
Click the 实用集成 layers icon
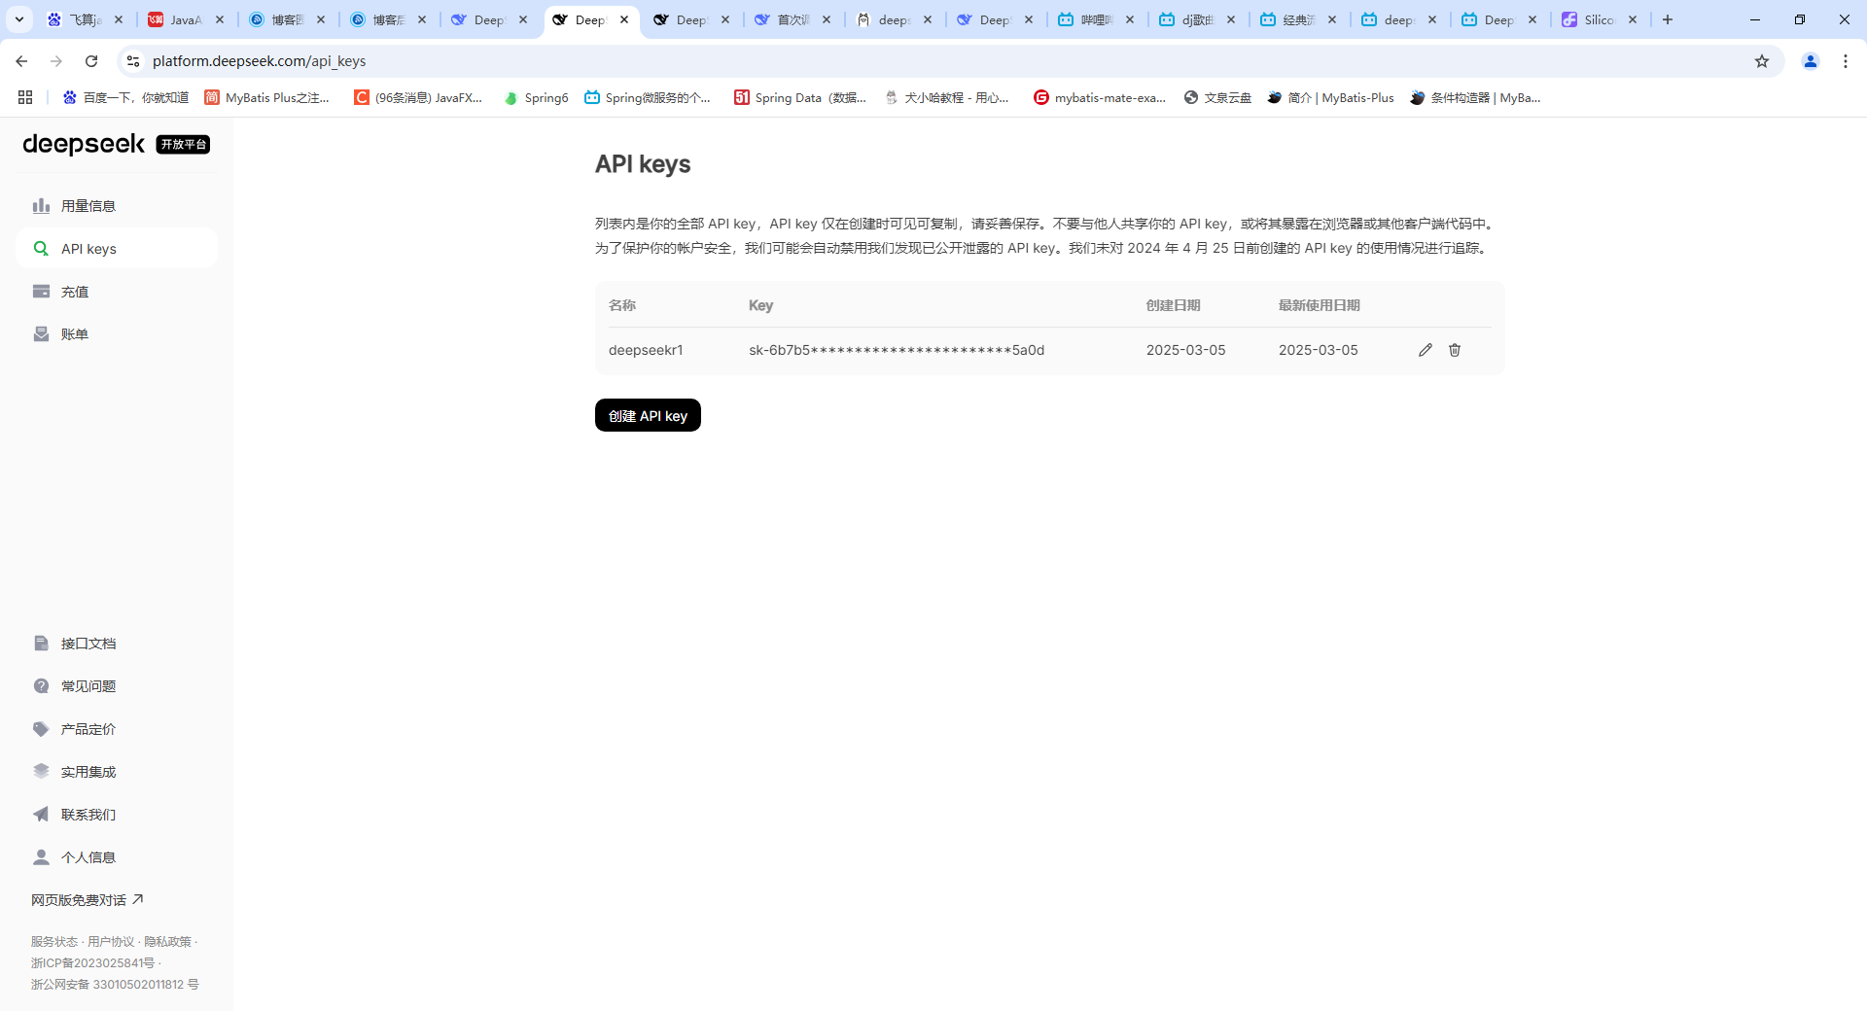(x=41, y=772)
